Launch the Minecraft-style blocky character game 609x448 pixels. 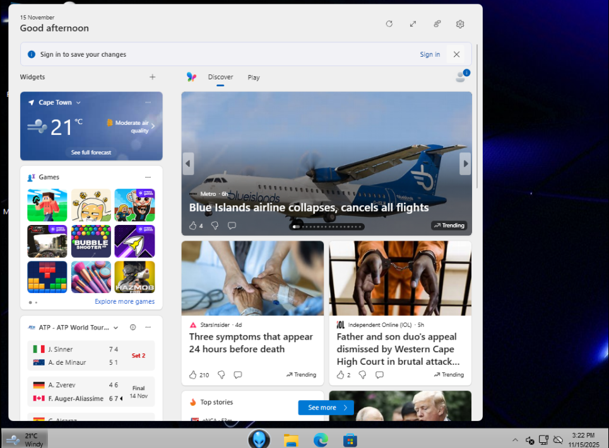pos(47,205)
